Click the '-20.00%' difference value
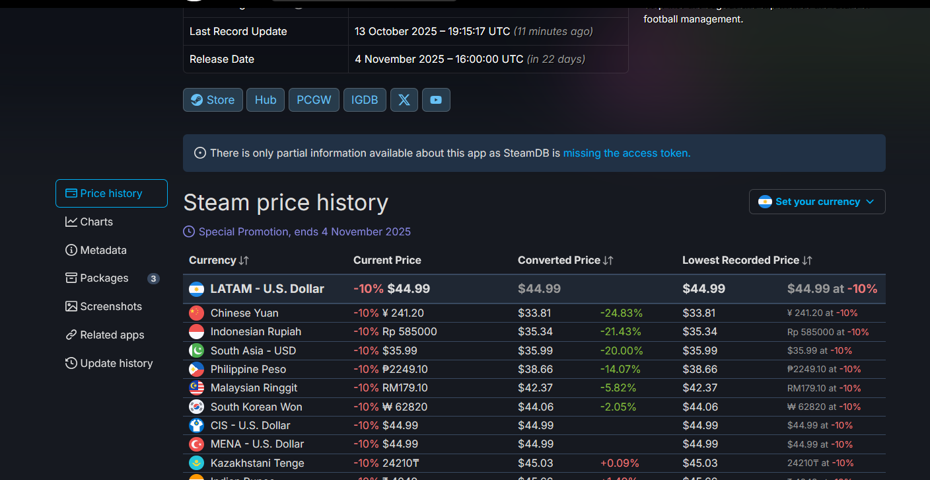 [621, 350]
